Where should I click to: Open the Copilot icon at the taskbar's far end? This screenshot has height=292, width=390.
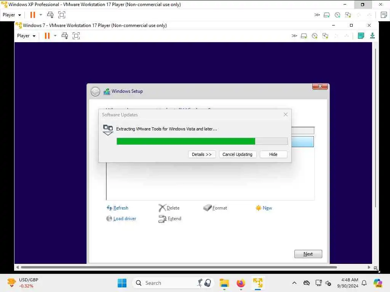tap(378, 283)
